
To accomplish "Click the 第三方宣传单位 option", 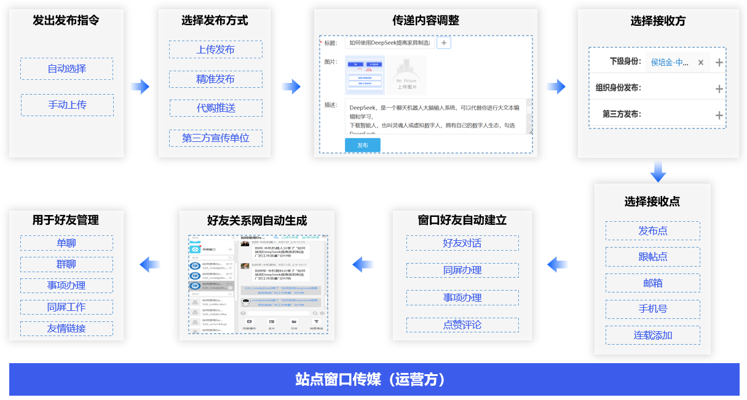I will 215,138.
